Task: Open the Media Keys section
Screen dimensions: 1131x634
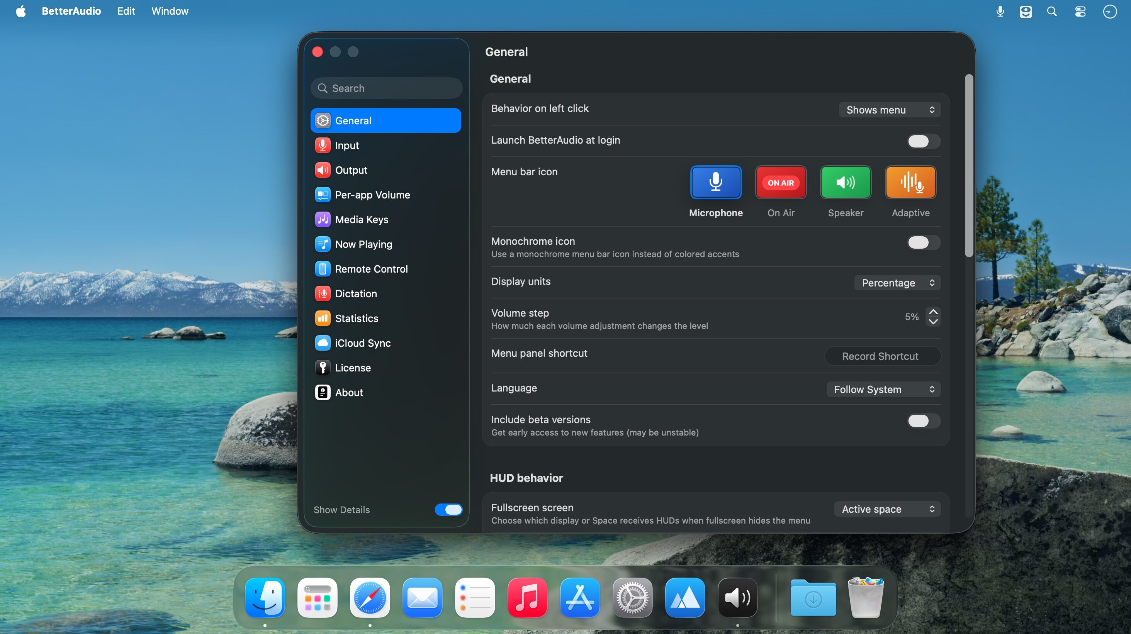Action: pos(385,219)
